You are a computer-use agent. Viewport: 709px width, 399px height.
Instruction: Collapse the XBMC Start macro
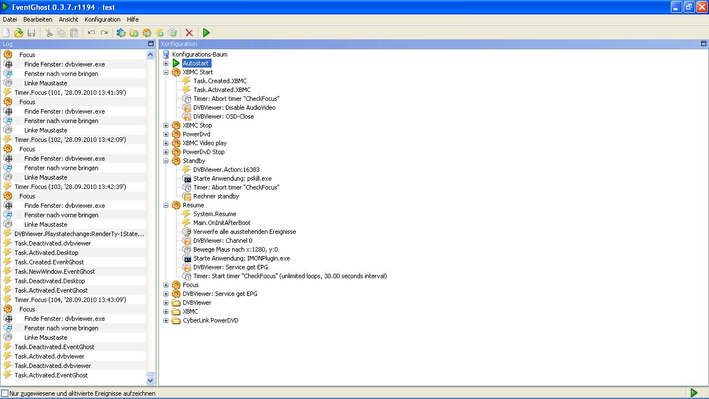pos(166,72)
